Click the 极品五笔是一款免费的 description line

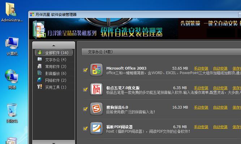pos(174,93)
